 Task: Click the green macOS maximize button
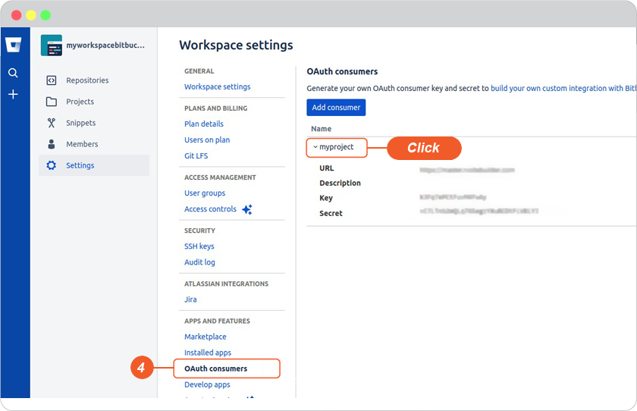tap(45, 15)
